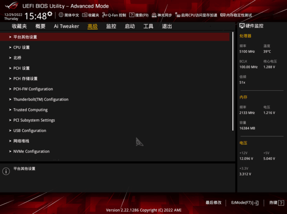Select the 高级 tab

(92, 26)
